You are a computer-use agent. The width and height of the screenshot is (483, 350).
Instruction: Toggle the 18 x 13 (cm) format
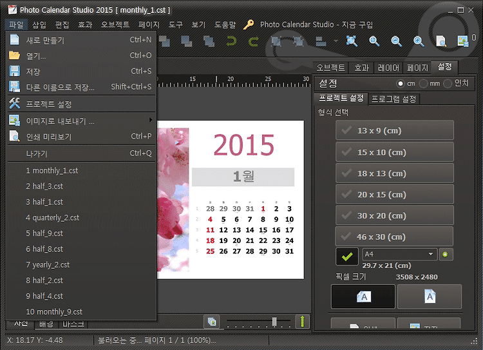pos(395,173)
